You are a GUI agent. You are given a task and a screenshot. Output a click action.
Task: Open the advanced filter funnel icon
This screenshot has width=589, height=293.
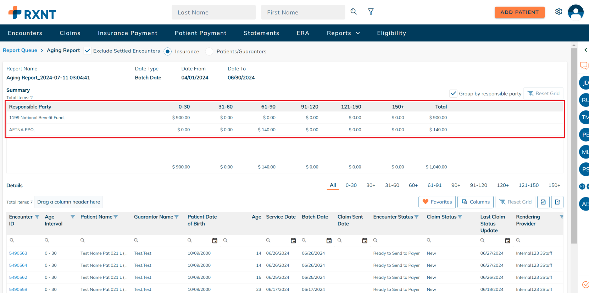[371, 12]
